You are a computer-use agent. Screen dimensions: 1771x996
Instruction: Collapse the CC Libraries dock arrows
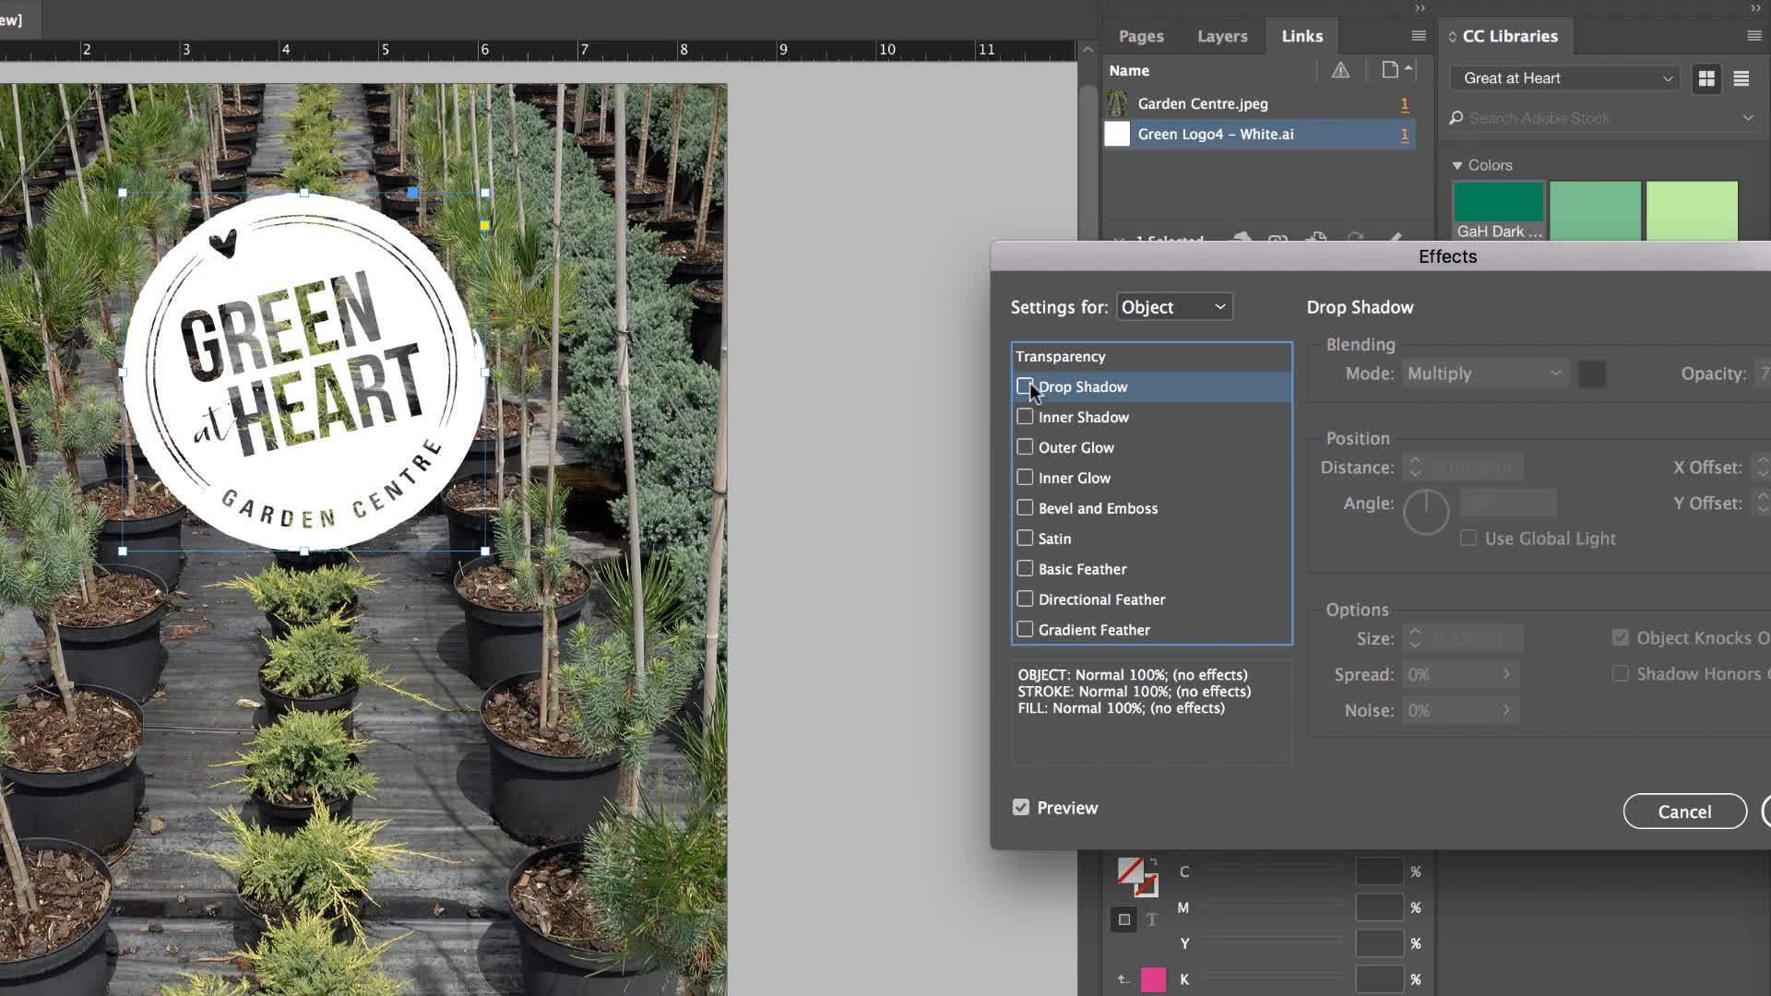point(1755,8)
